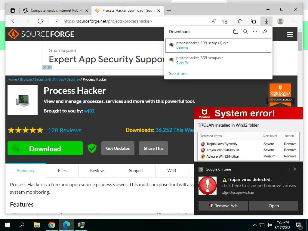Screen dimensions: 308x231
Task: Toggle the Downloads toolbar icon
Action: (x=266, y=21)
